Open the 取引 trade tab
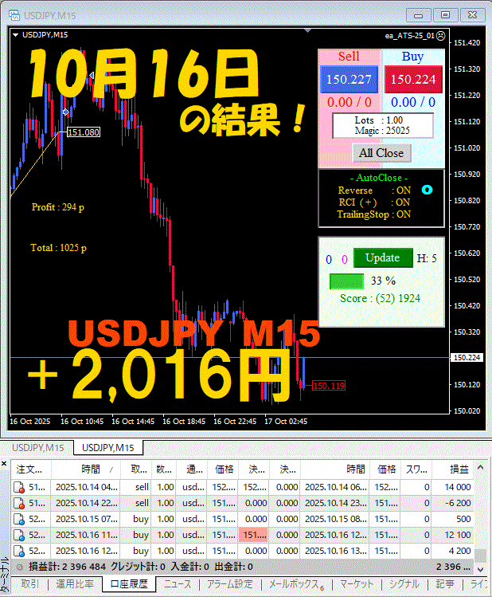The height and width of the screenshot is (597, 492). pyautogui.click(x=29, y=584)
